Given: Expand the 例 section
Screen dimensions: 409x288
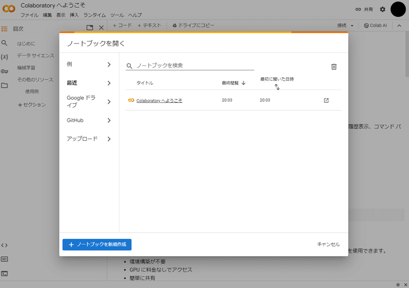Looking at the screenshot, I should (x=89, y=64).
